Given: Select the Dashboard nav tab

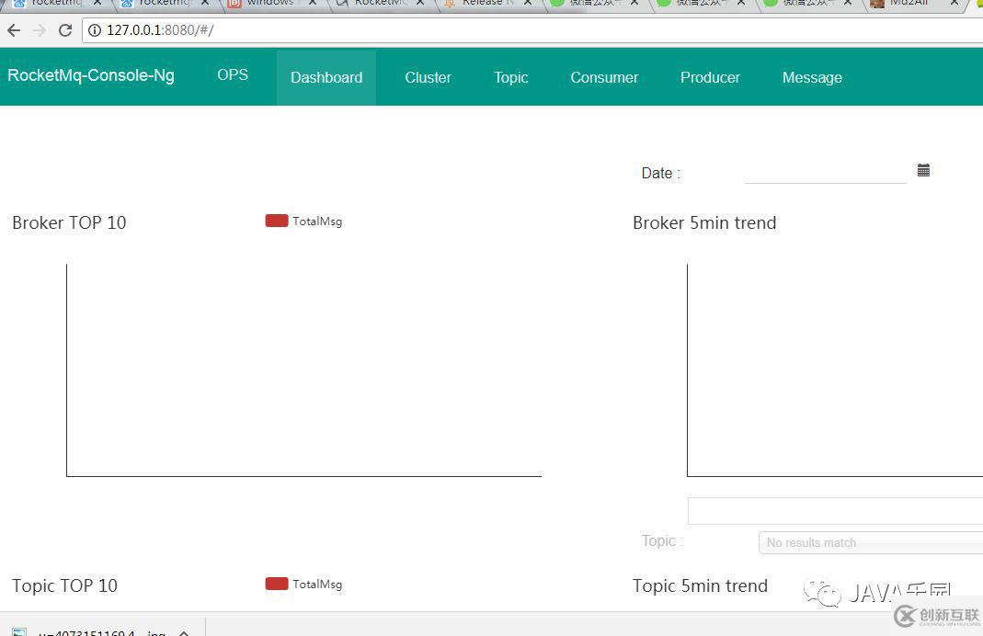Looking at the screenshot, I should click(326, 78).
